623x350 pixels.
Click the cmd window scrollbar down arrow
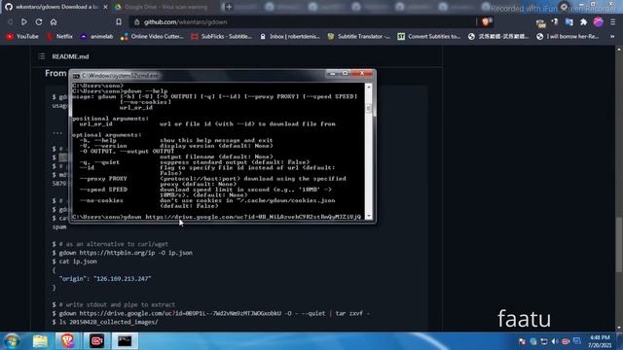pyautogui.click(x=369, y=216)
